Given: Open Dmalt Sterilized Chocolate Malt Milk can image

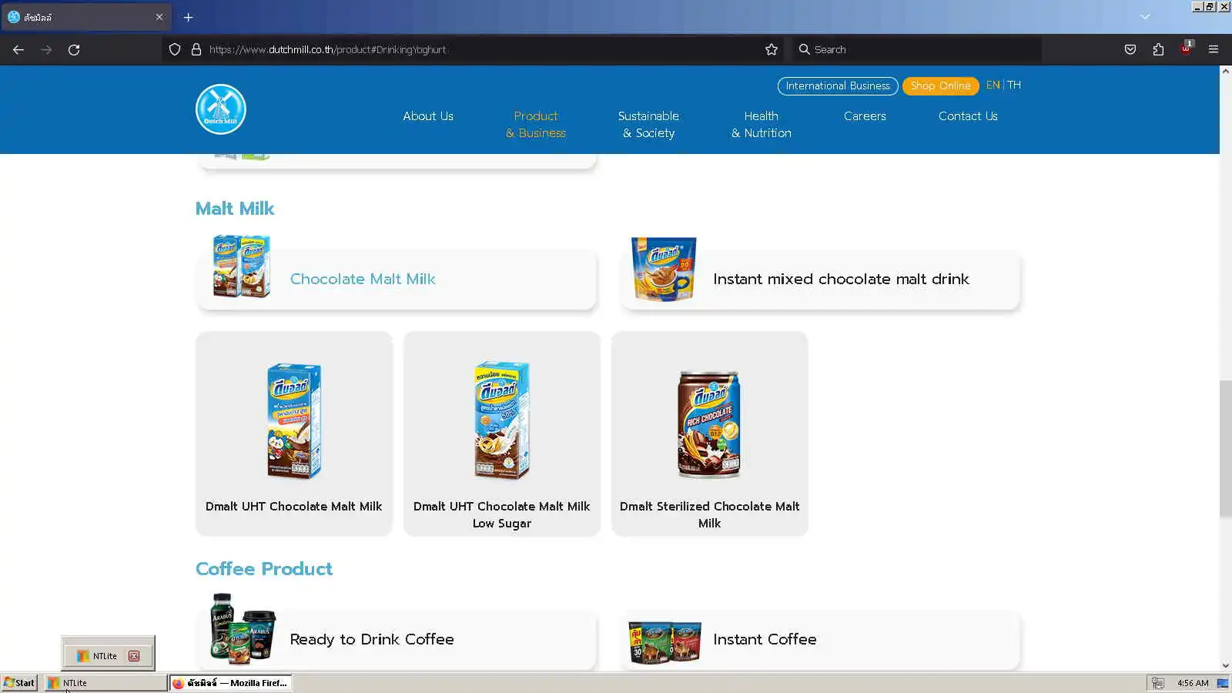Looking at the screenshot, I should point(709,424).
